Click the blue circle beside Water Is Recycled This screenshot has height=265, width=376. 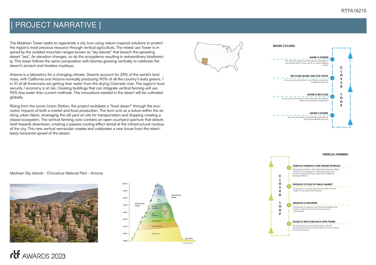(x=332, y=97)
